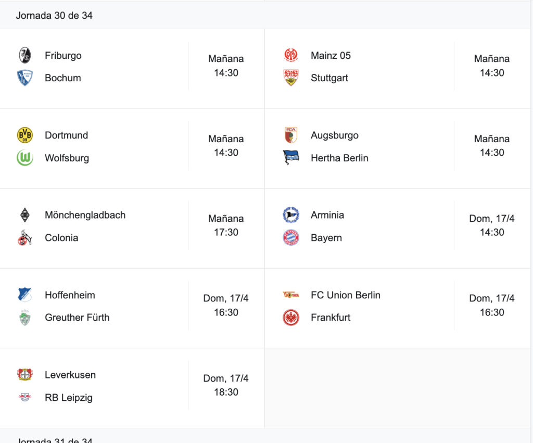Open the Bayern club logo
533x443 pixels.
pyautogui.click(x=291, y=238)
